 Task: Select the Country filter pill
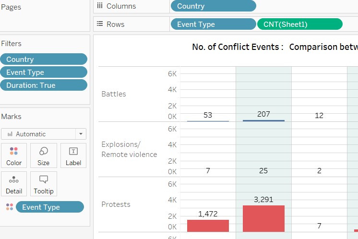point(44,60)
